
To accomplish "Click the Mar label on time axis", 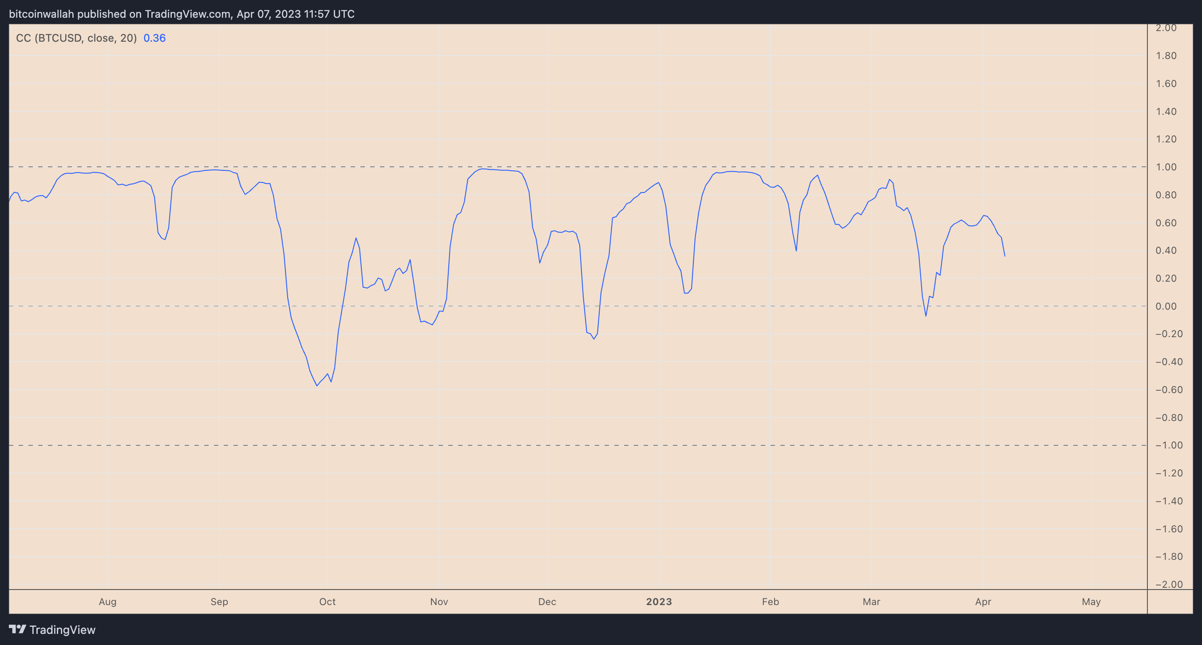I will point(871,602).
